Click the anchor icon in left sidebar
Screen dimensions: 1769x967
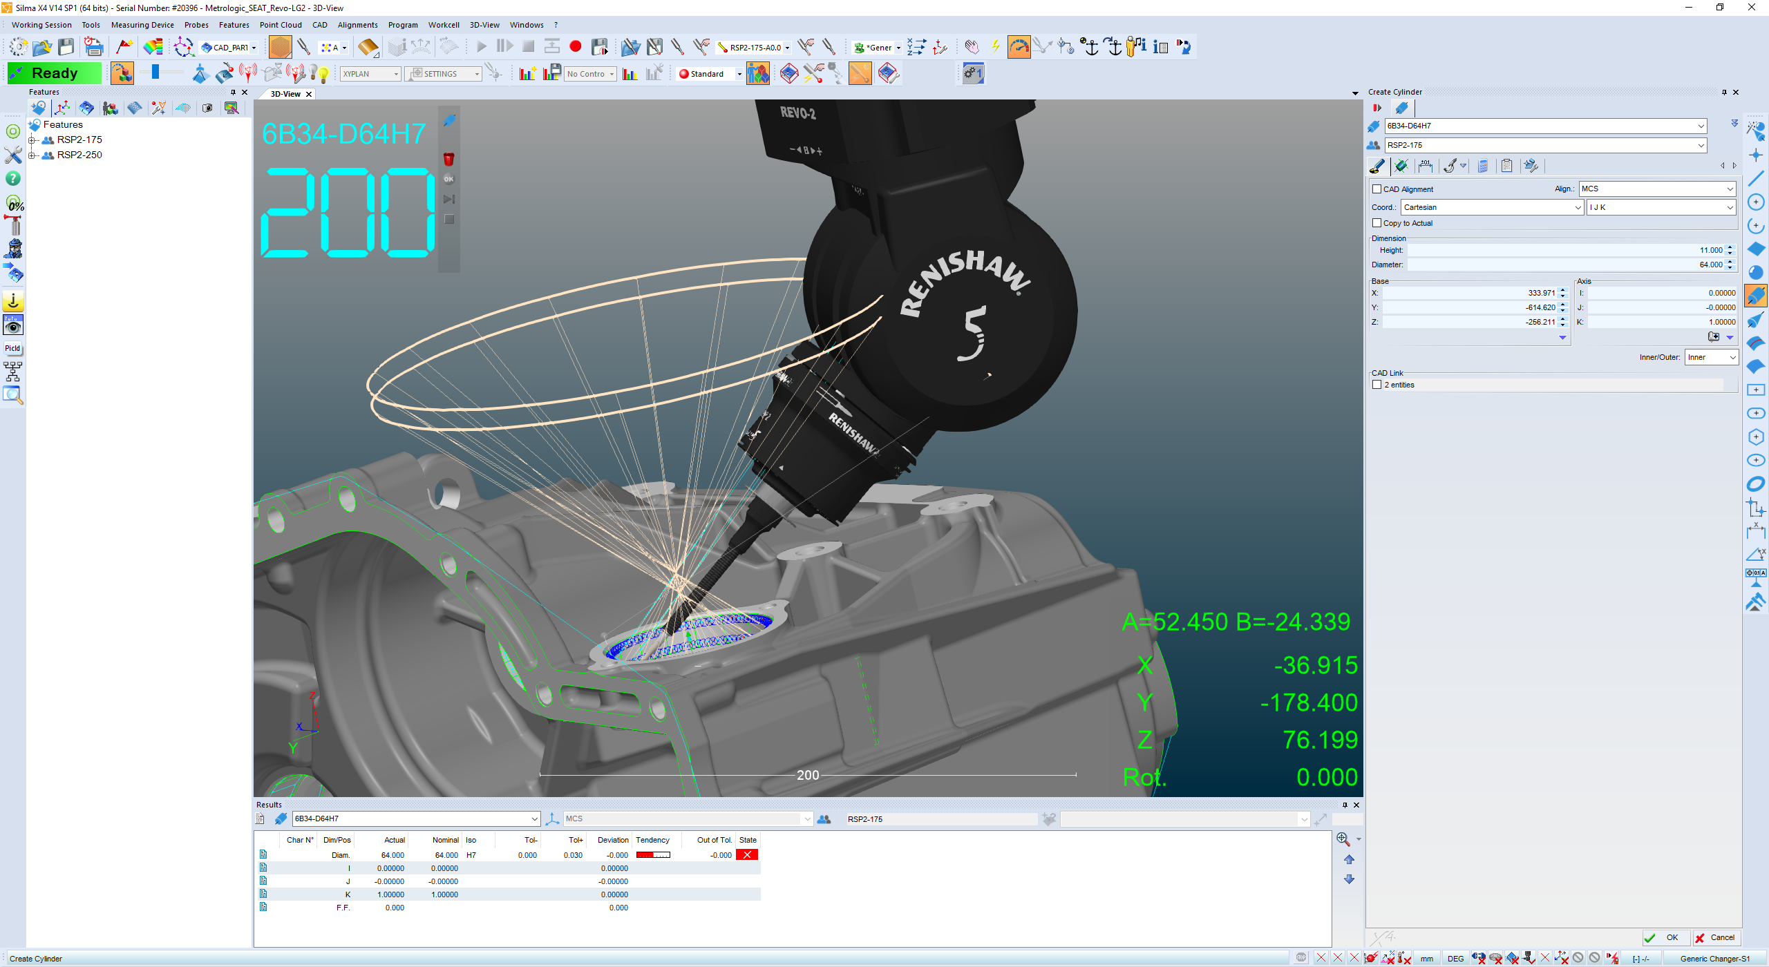(x=13, y=301)
